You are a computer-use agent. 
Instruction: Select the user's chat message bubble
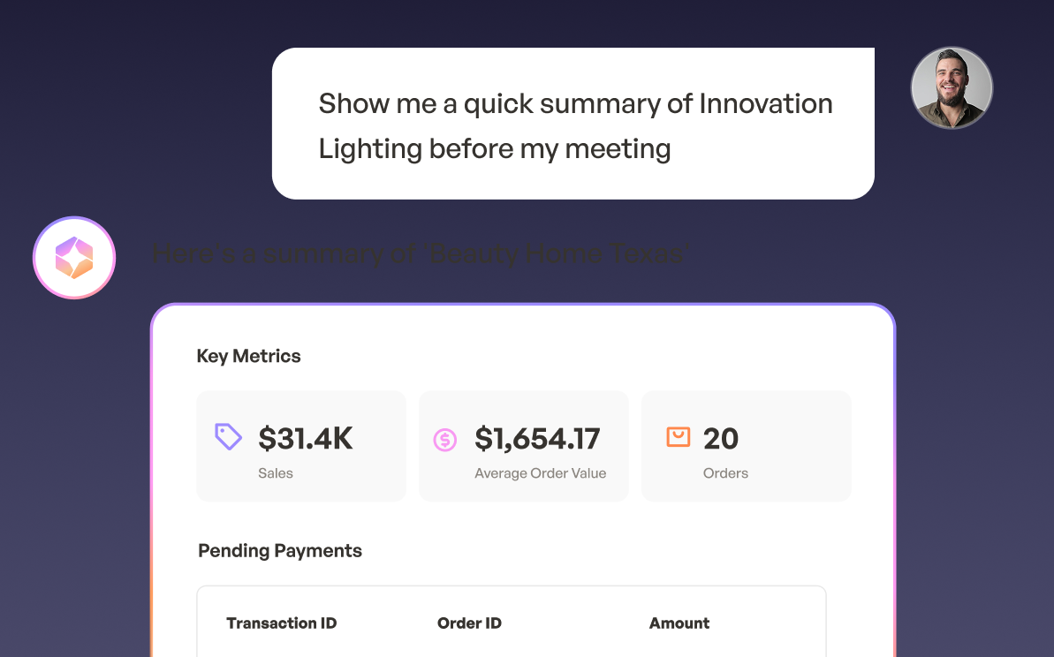tap(573, 124)
